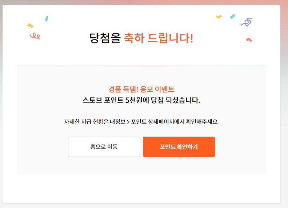Select the red squiggle confetti decoration
This screenshot has height=208, width=288.
pyautogui.click(x=35, y=36)
